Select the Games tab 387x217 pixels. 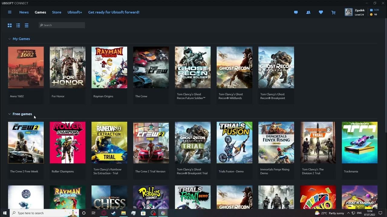[40, 12]
